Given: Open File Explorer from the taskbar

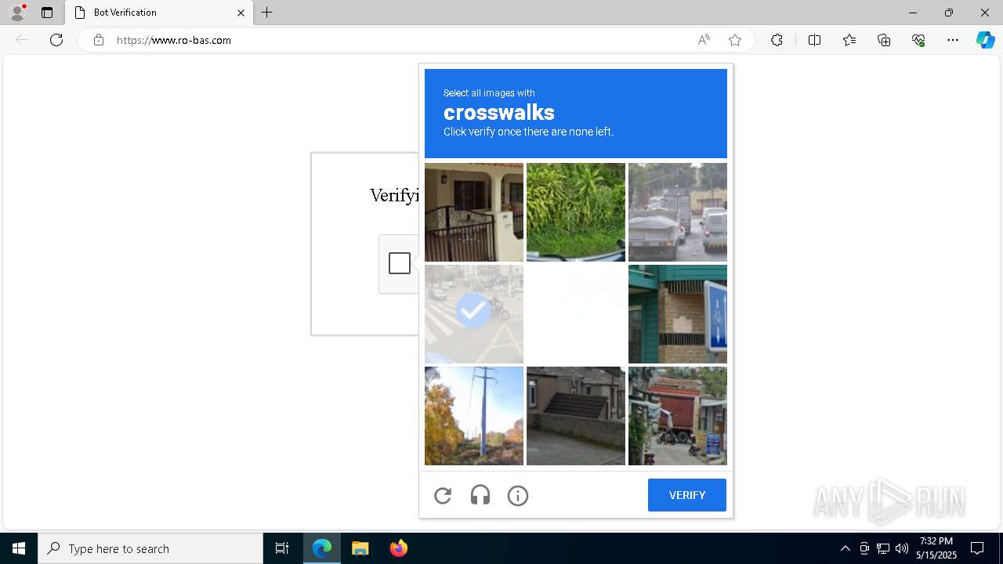Looking at the screenshot, I should coord(360,548).
